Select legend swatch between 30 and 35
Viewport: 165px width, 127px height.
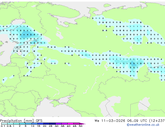(x=59, y=124)
